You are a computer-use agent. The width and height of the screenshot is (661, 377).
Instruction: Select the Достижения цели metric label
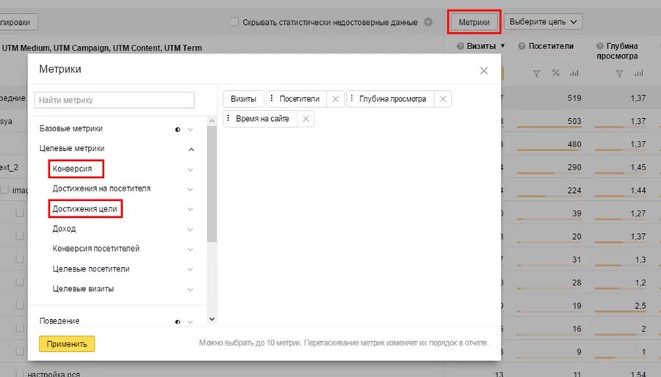[x=84, y=209]
